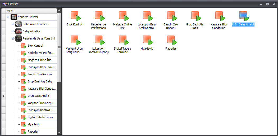Click tree scrollbar down arrow

tap(60, 133)
